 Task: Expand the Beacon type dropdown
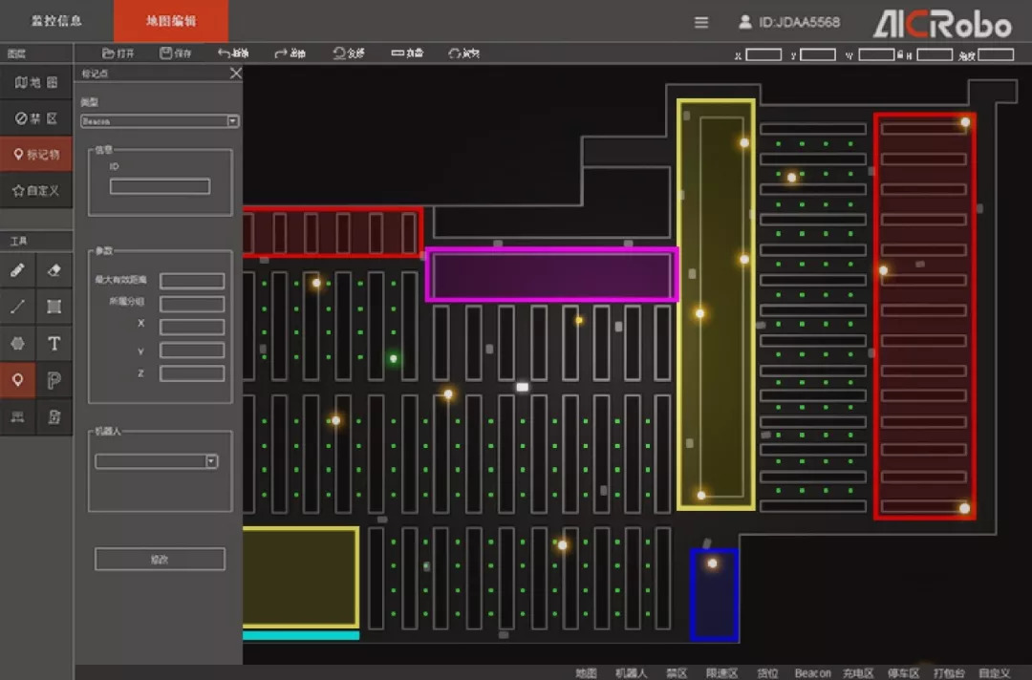pyautogui.click(x=232, y=121)
